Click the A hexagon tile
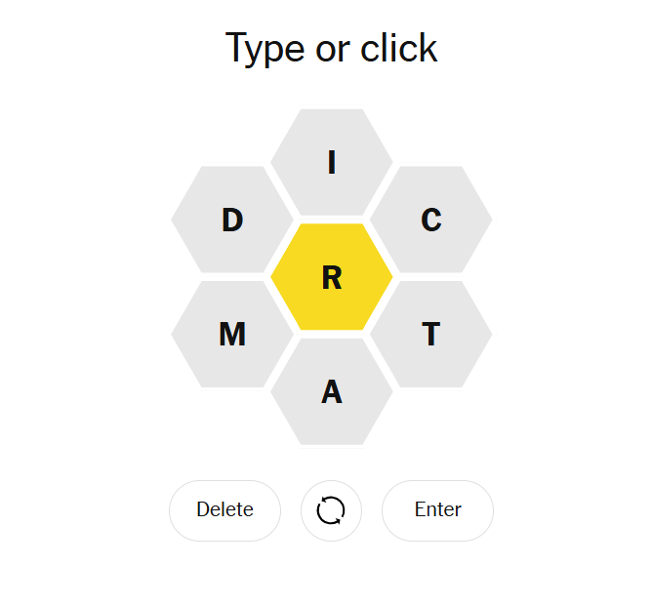Screen dimensions: 652x606 pyautogui.click(x=332, y=391)
